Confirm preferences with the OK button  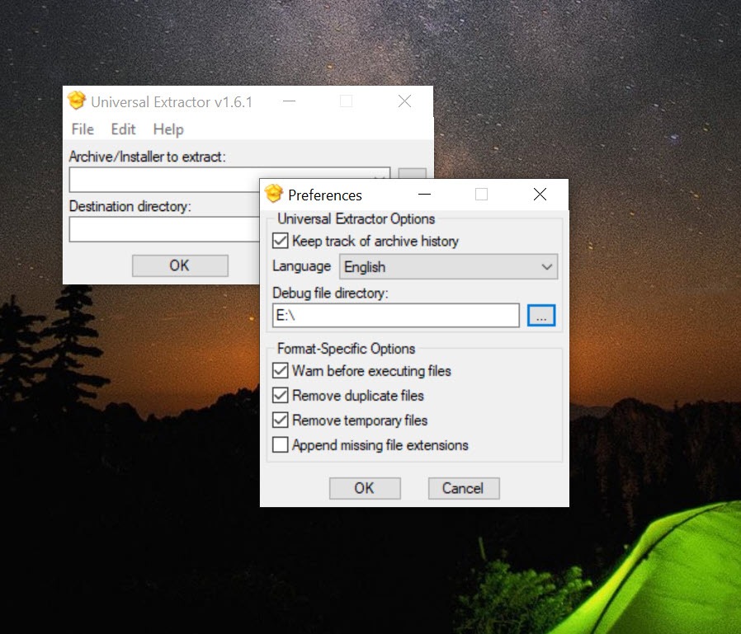(x=365, y=488)
